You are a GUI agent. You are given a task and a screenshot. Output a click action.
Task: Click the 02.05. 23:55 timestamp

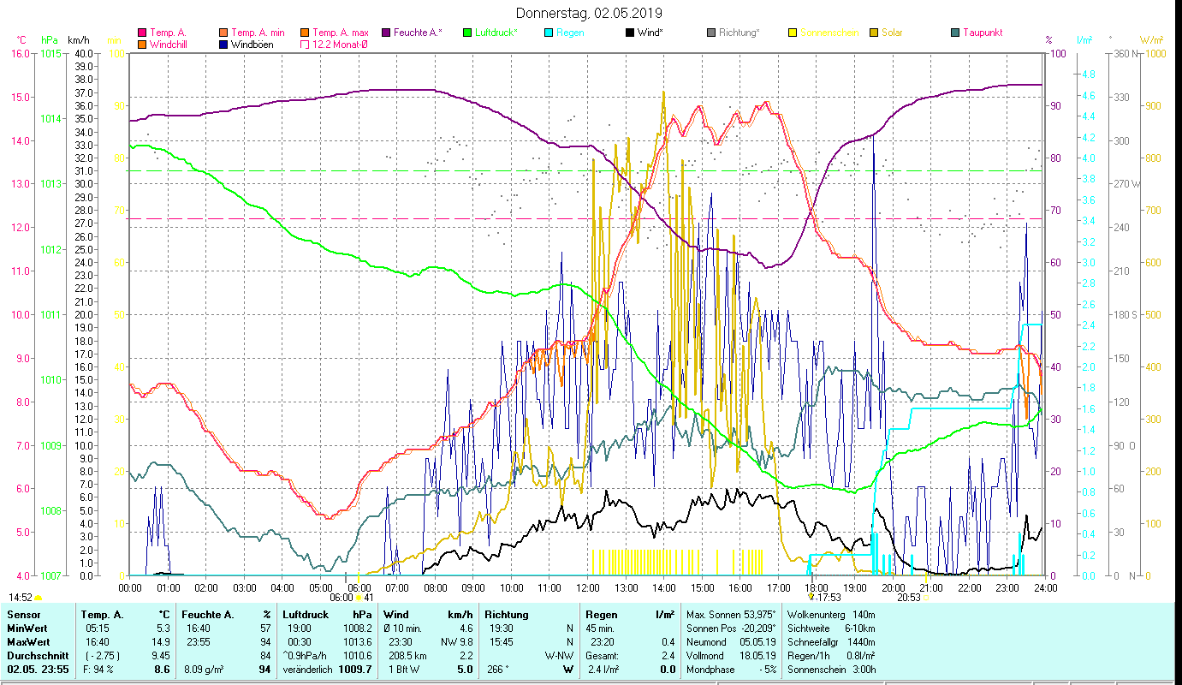pos(39,670)
